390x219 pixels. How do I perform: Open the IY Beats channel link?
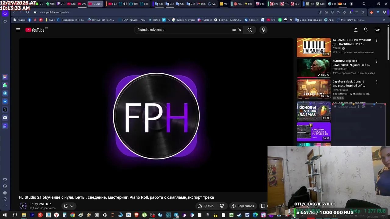(337, 48)
